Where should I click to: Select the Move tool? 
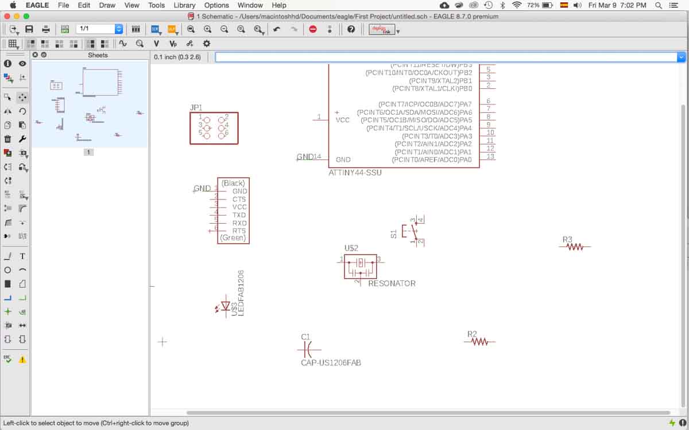tap(22, 97)
